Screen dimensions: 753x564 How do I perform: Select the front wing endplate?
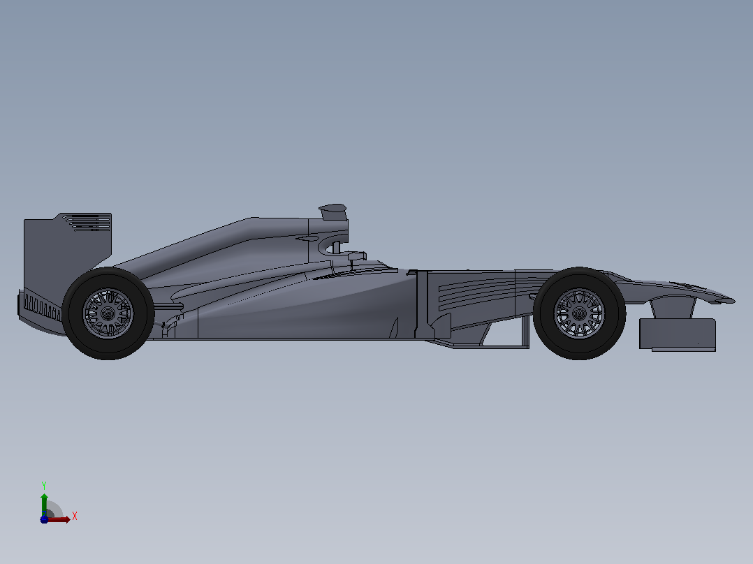tap(678, 334)
